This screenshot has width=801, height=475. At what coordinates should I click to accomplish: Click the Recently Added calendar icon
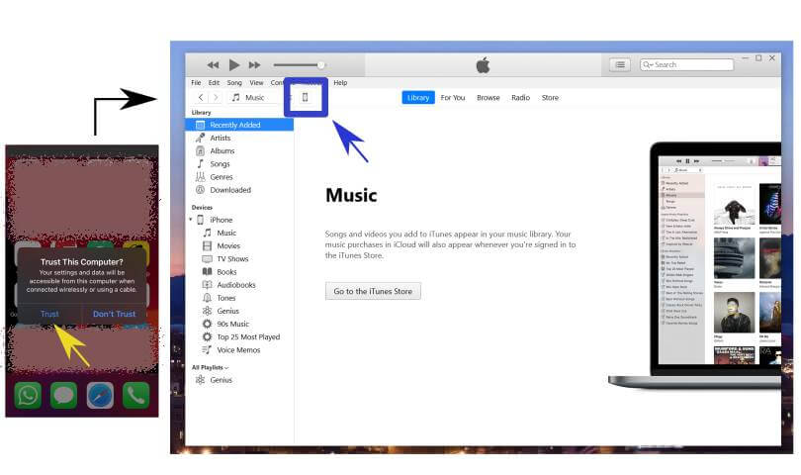[200, 125]
